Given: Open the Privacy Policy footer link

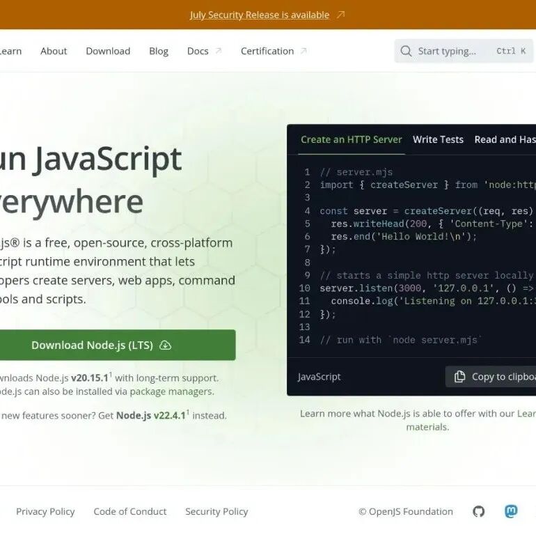Looking at the screenshot, I should tap(45, 512).
